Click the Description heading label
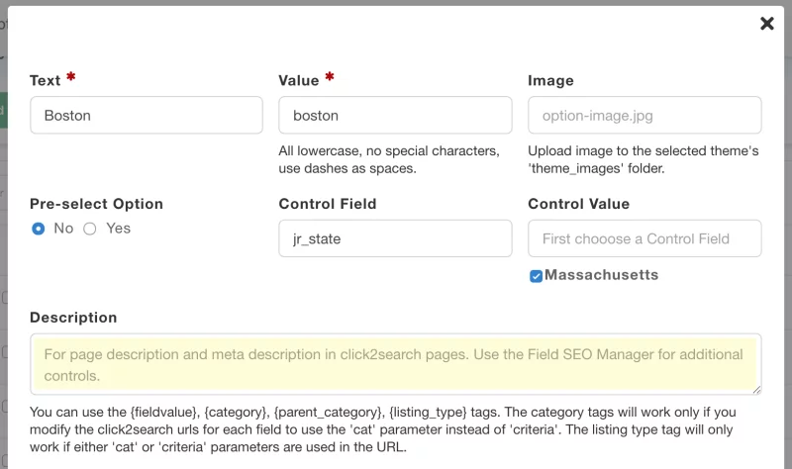This screenshot has height=469, width=792. [73, 318]
